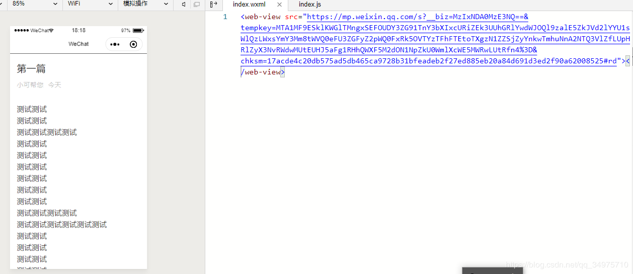
Task: Collapse the file tree panel icon
Action: point(213,4)
